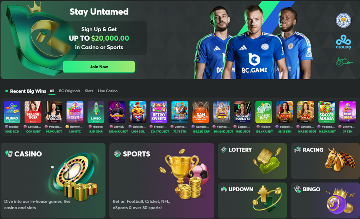Image resolution: width=360 pixels, height=219 pixels.
Task: Click the Jason Derulo signature logo
Action: tap(344, 61)
